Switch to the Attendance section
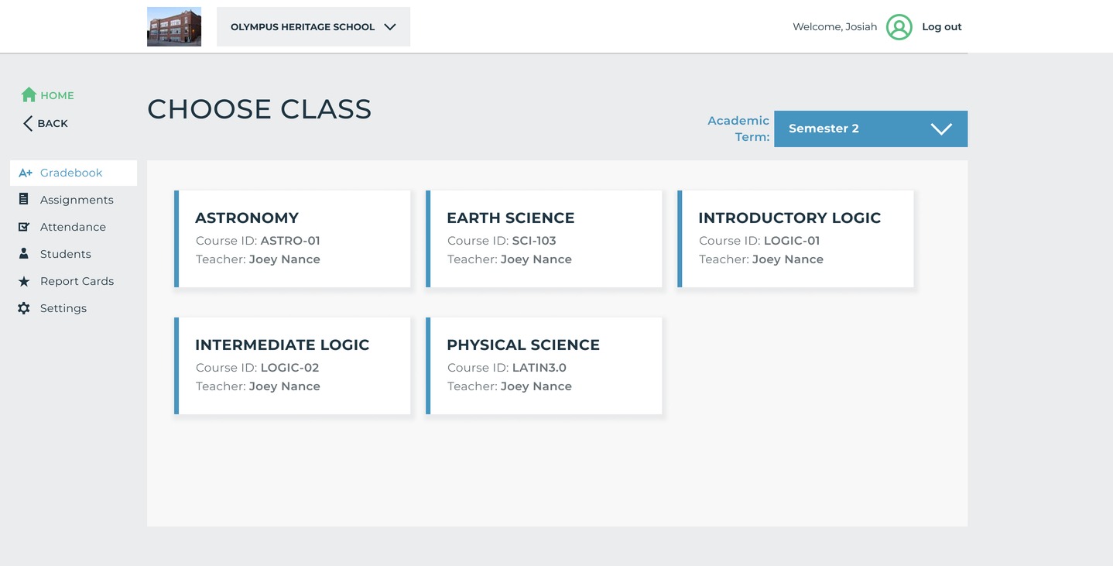Viewport: 1113px width, 566px height. pos(73,226)
